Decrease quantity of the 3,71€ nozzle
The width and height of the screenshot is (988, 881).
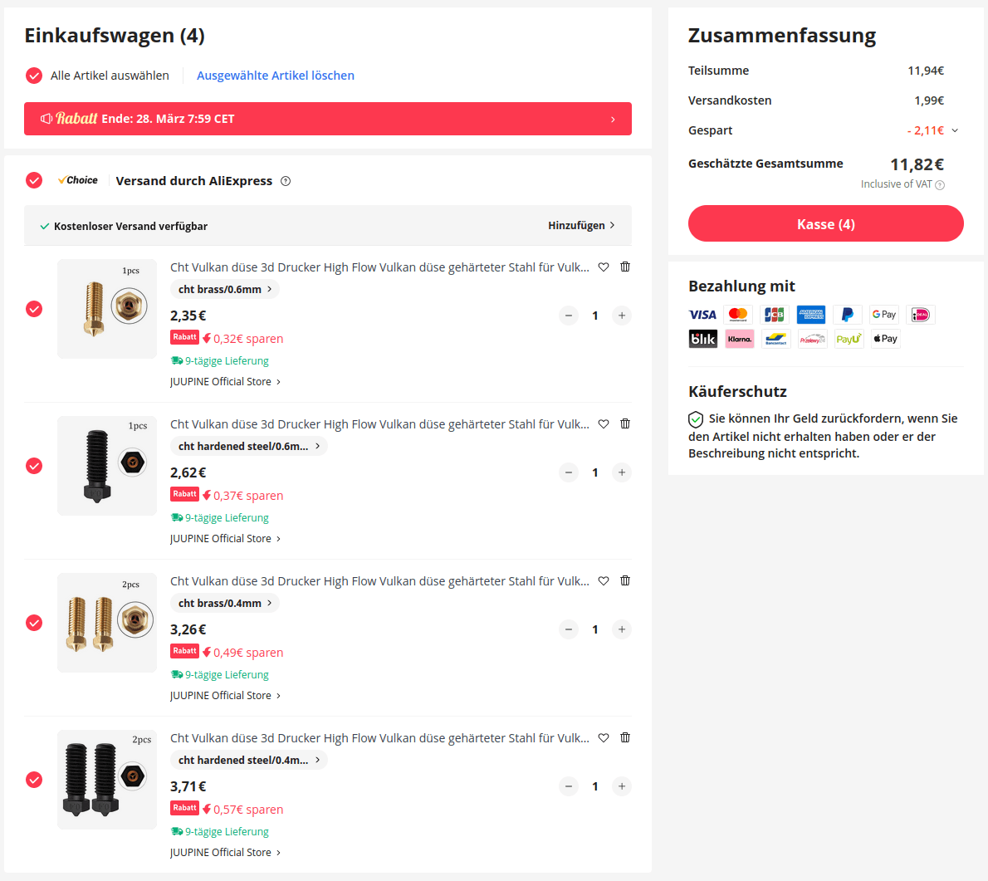click(569, 786)
